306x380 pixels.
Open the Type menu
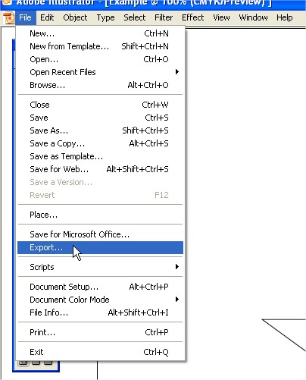click(105, 17)
